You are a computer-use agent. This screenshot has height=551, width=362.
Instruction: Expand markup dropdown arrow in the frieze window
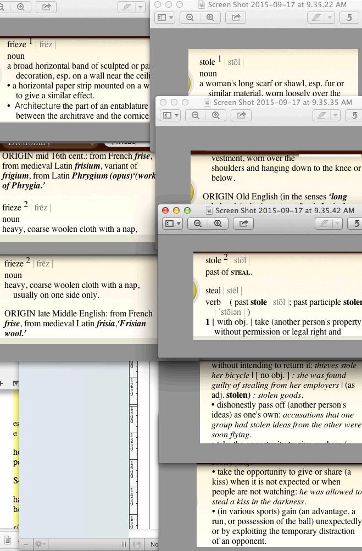[140, 7]
